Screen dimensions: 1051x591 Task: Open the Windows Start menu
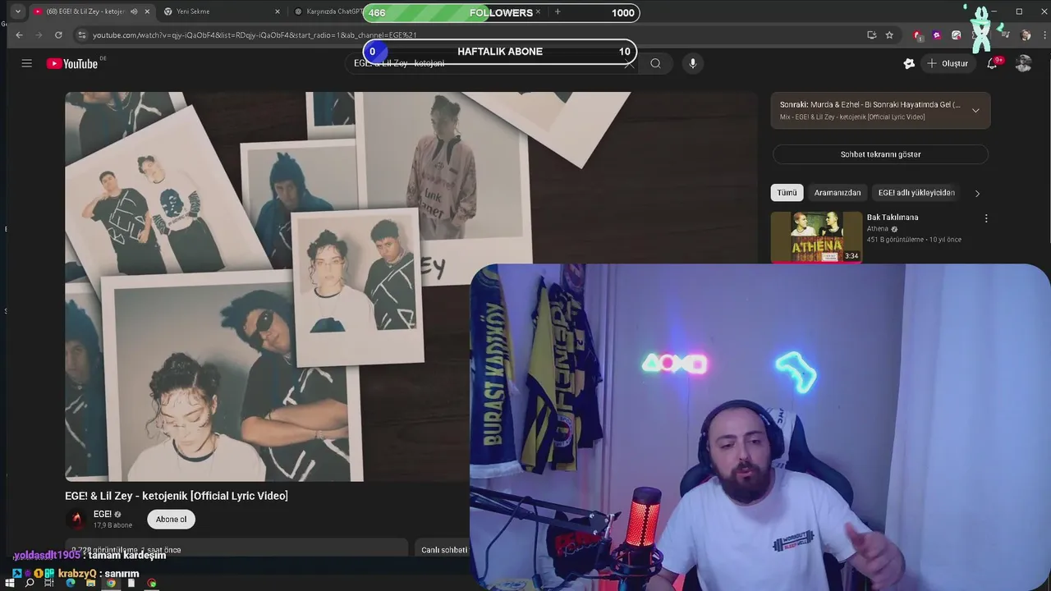pos(11,584)
